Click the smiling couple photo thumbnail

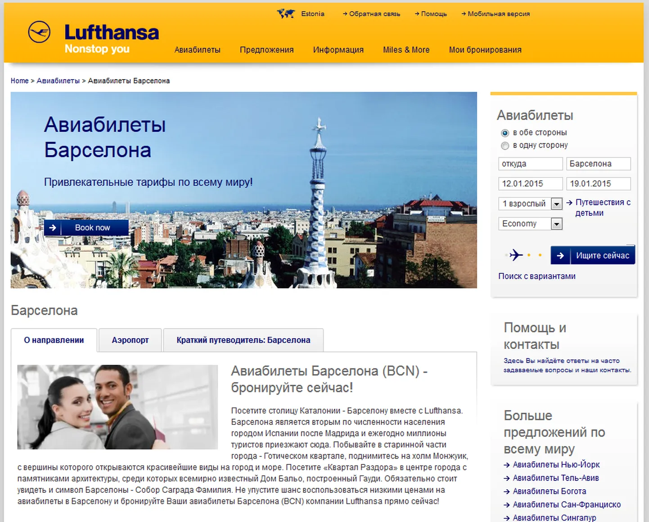117,407
